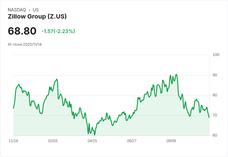Image resolution: width=228 pixels, height=157 pixels.
Task: Select the 90 price level label
Action: [x=215, y=75]
